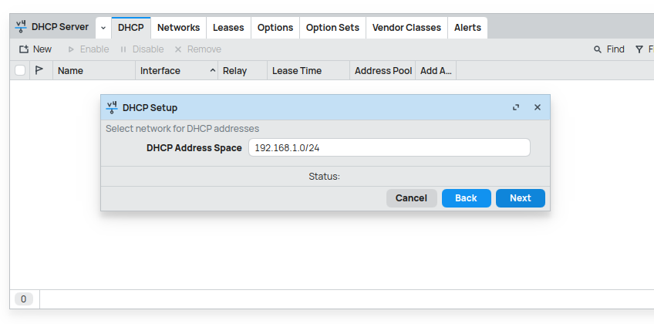
Task: Click the flag column header icon
Action: coord(39,70)
